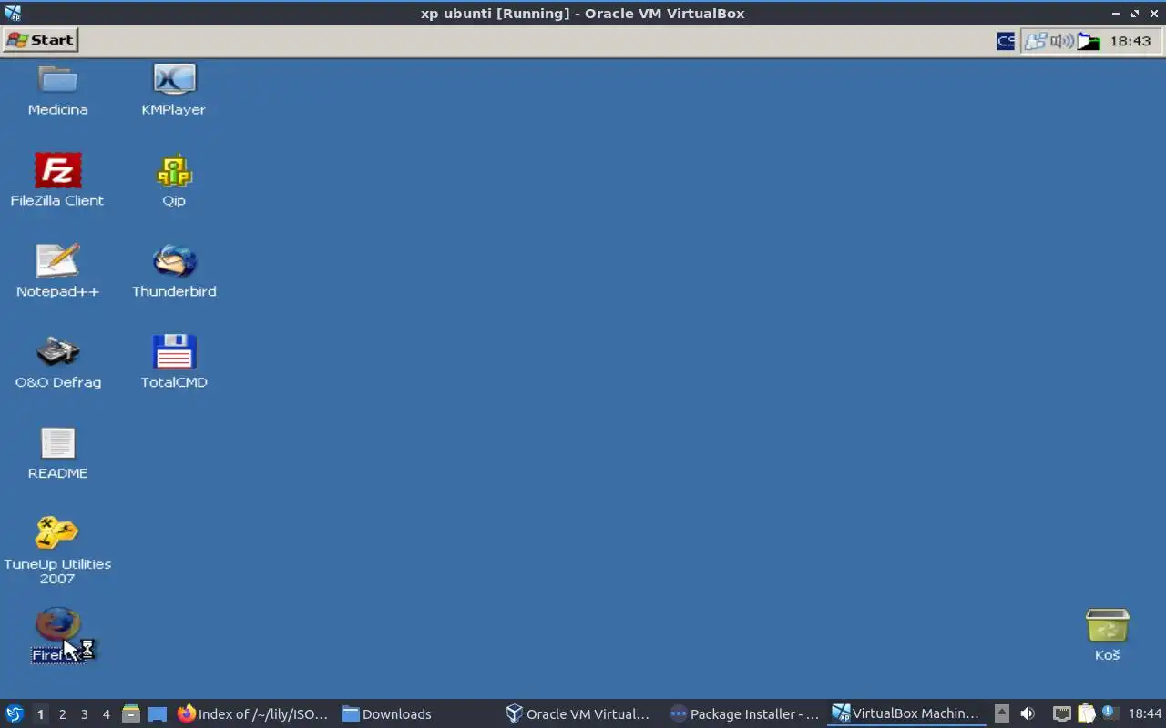Open the host notification alert tray icon
The image size is (1166, 728).
click(x=1109, y=713)
